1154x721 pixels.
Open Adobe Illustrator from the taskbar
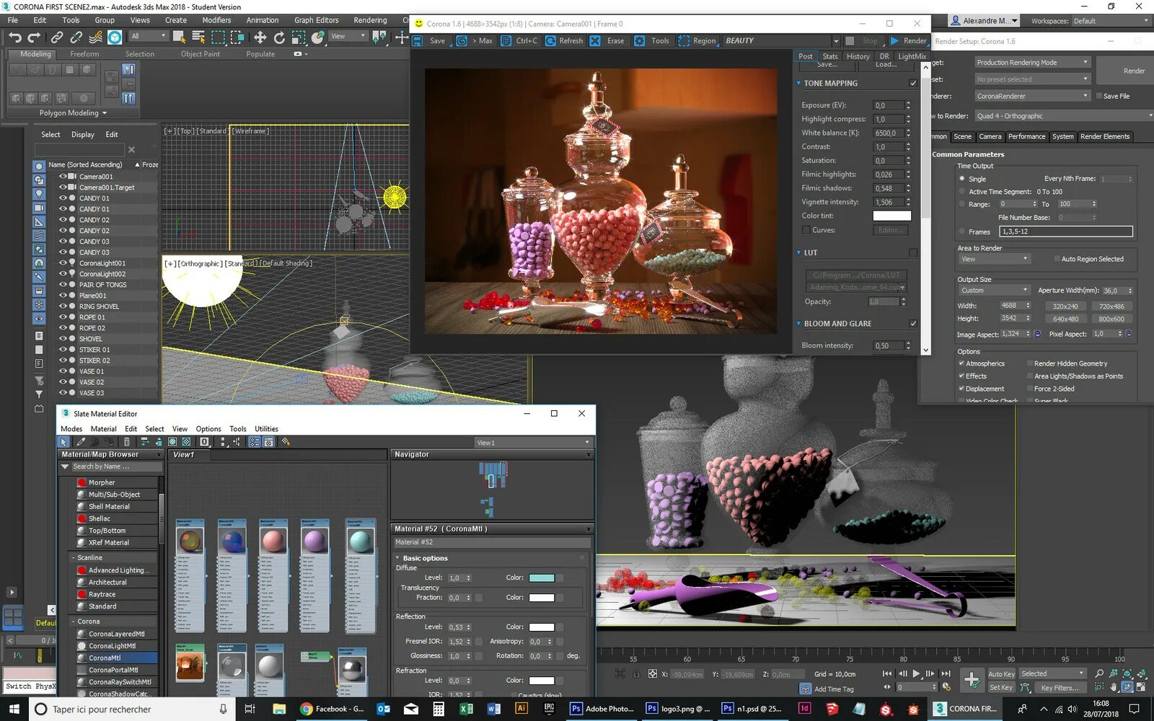coord(521,709)
